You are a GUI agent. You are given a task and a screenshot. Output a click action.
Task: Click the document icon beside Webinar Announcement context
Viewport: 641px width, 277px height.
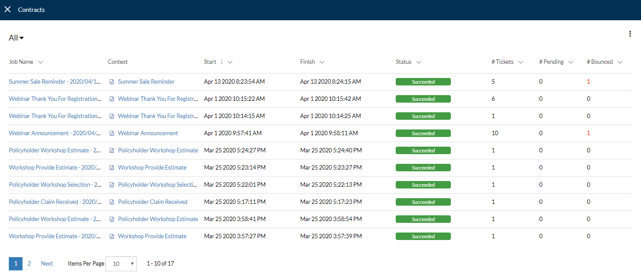click(112, 133)
